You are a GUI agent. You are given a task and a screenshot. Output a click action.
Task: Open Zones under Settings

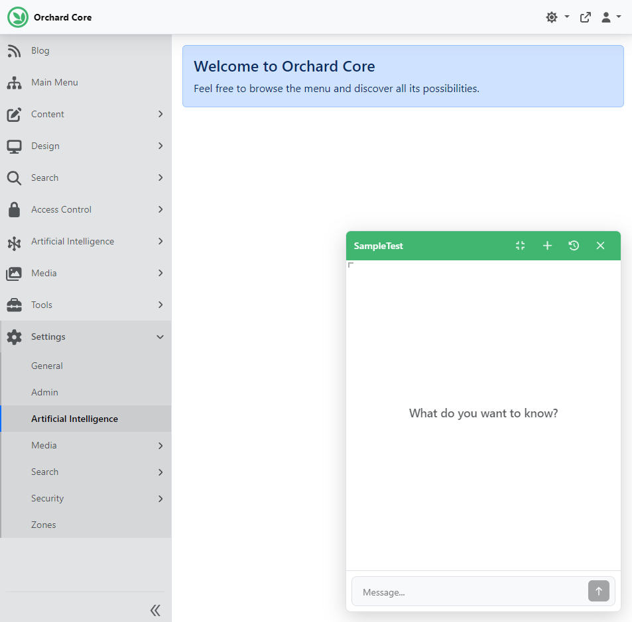click(x=86, y=525)
